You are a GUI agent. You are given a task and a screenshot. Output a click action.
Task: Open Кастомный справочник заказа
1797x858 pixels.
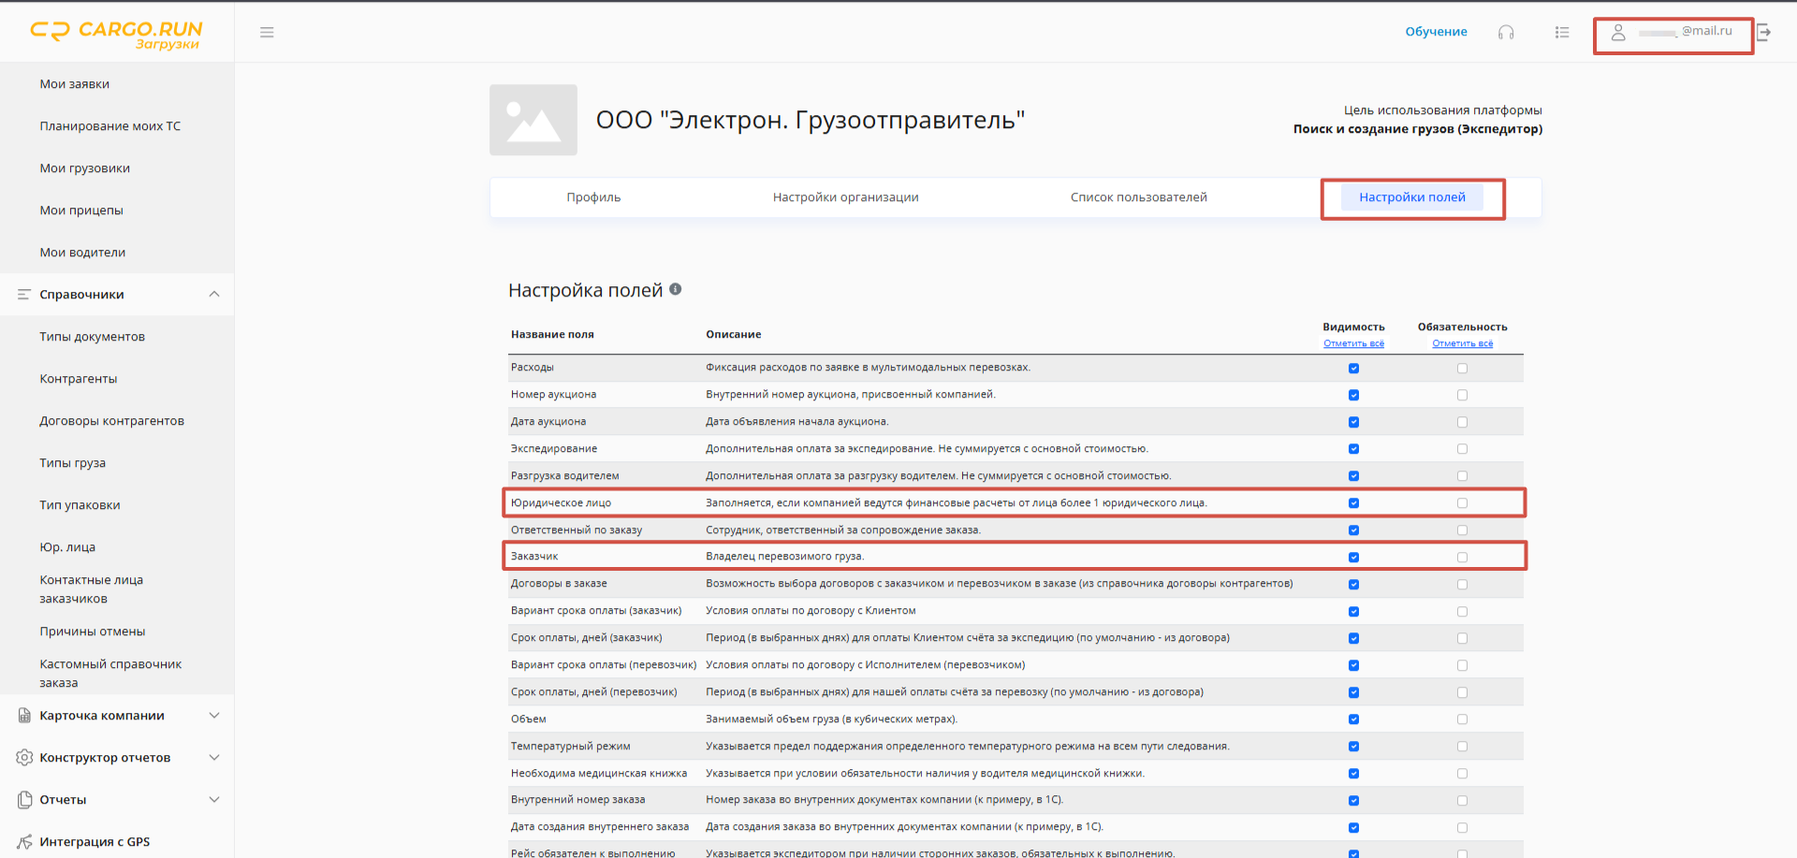coord(110,674)
